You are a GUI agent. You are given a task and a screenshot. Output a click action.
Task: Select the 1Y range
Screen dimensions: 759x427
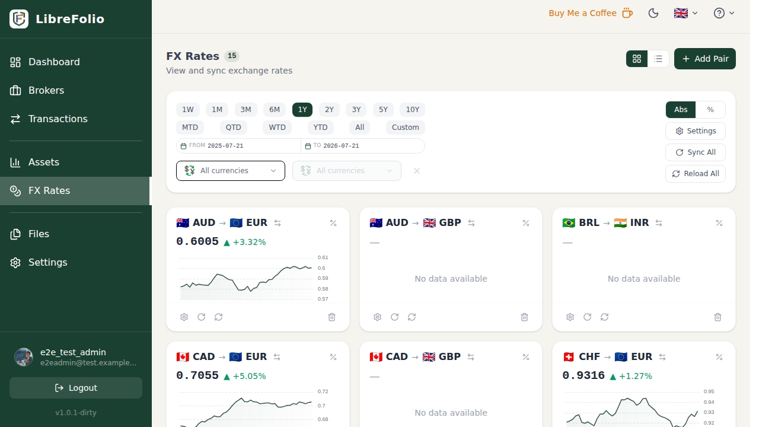click(x=302, y=110)
